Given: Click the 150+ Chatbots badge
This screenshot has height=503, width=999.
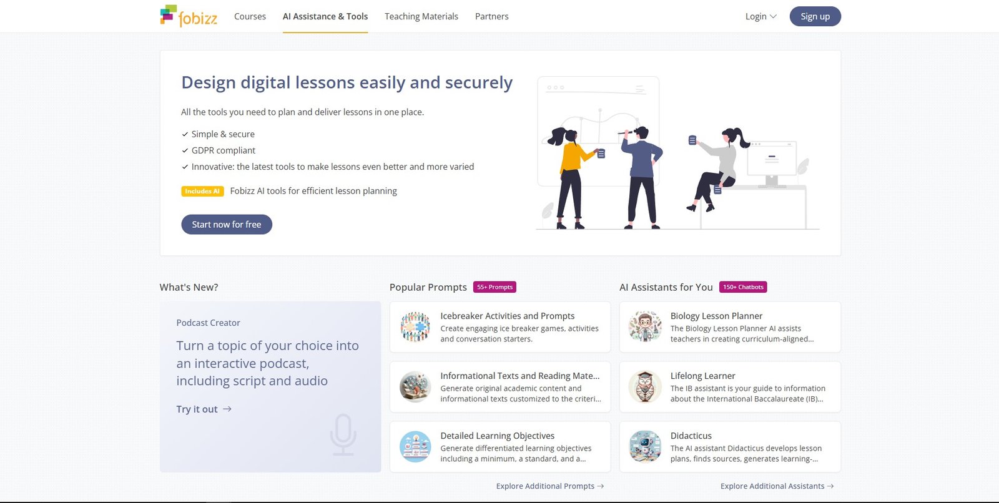Looking at the screenshot, I should [x=743, y=287].
